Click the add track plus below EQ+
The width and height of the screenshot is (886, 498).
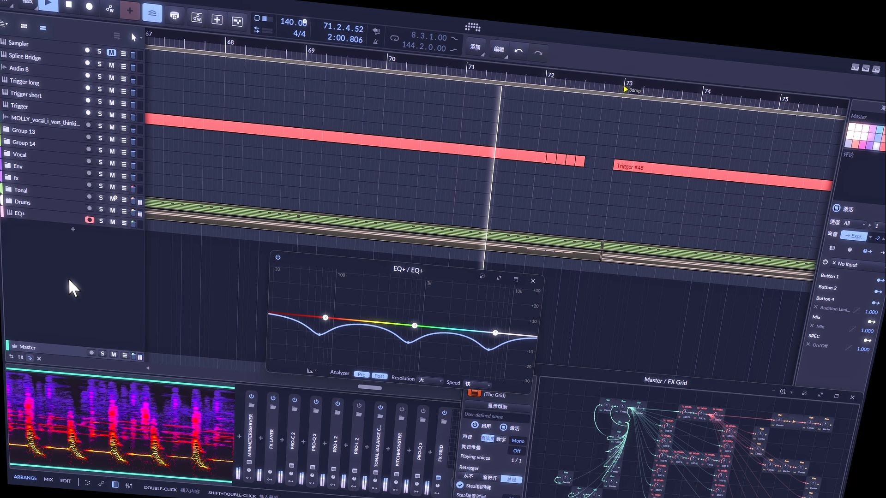click(72, 229)
